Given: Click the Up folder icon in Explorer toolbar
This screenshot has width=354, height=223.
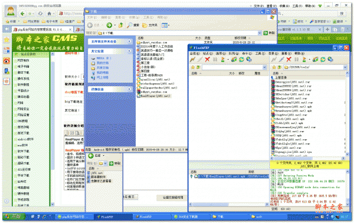Looking at the screenshot, I should pos(121,25).
